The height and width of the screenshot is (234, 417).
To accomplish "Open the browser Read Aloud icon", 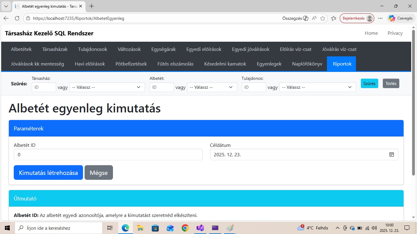I will pyautogui.click(x=314, y=18).
